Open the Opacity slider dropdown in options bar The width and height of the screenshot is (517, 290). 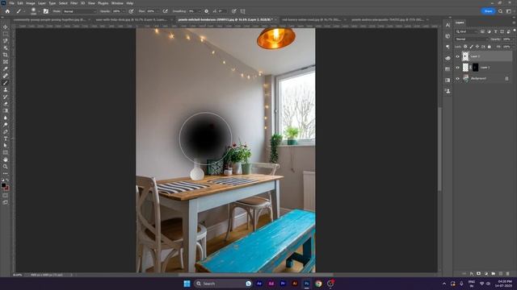click(124, 11)
